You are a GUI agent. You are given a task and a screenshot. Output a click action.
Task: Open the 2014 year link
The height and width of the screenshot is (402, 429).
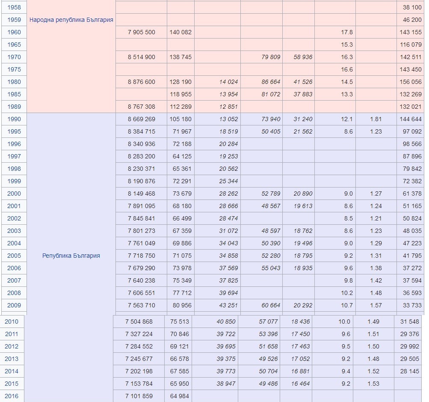point(12,371)
